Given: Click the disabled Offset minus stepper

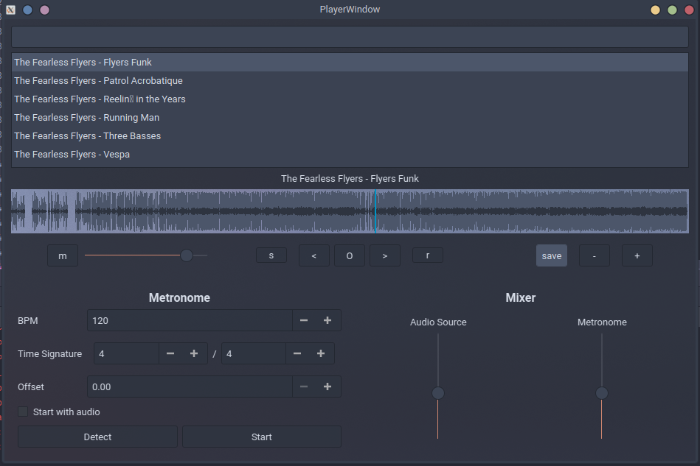Looking at the screenshot, I should (304, 386).
